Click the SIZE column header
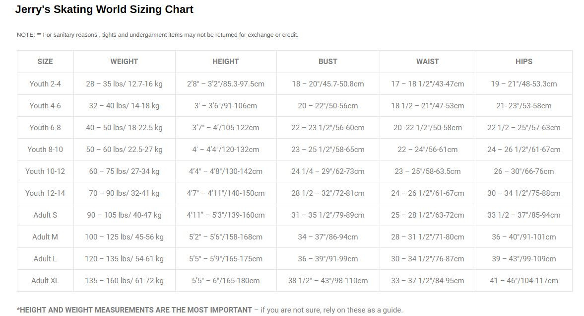This screenshot has width=584, height=316. (x=45, y=62)
